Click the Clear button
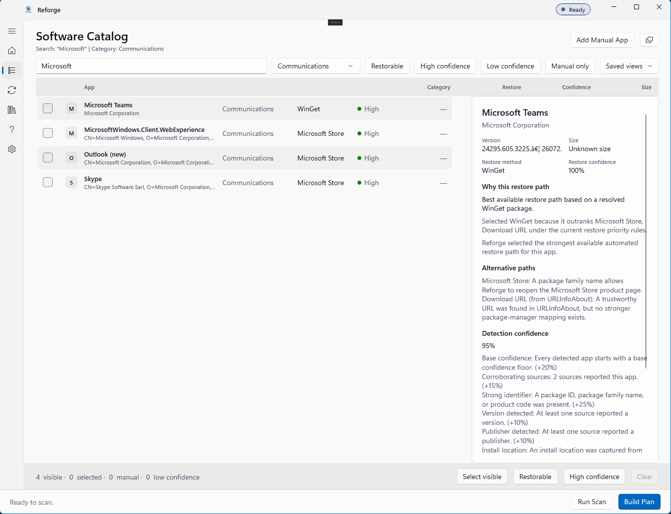Screen dimensions: 671x514 click(644, 477)
